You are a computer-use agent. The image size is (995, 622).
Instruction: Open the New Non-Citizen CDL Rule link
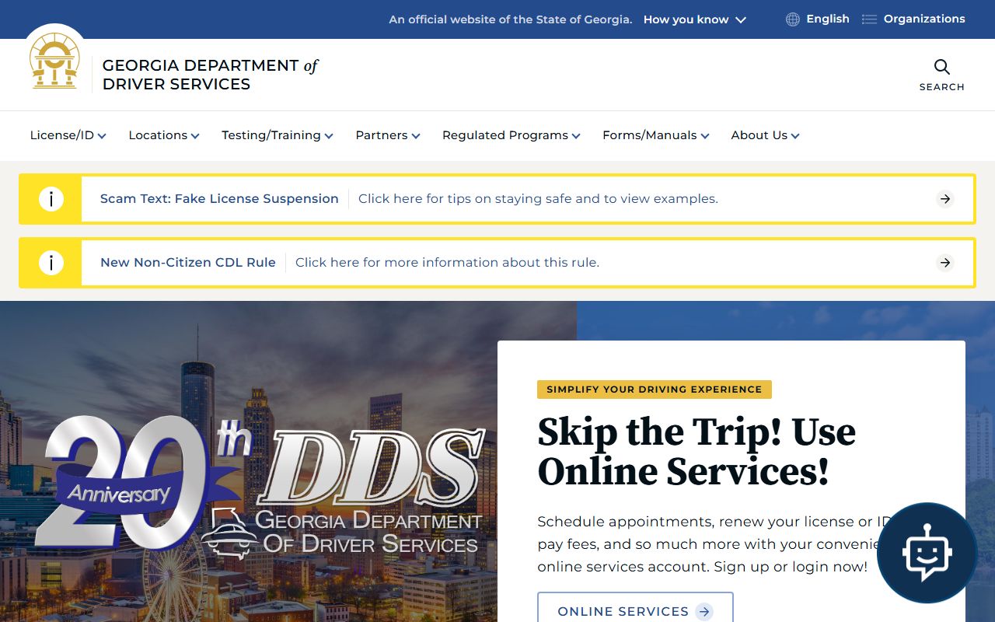point(188,263)
